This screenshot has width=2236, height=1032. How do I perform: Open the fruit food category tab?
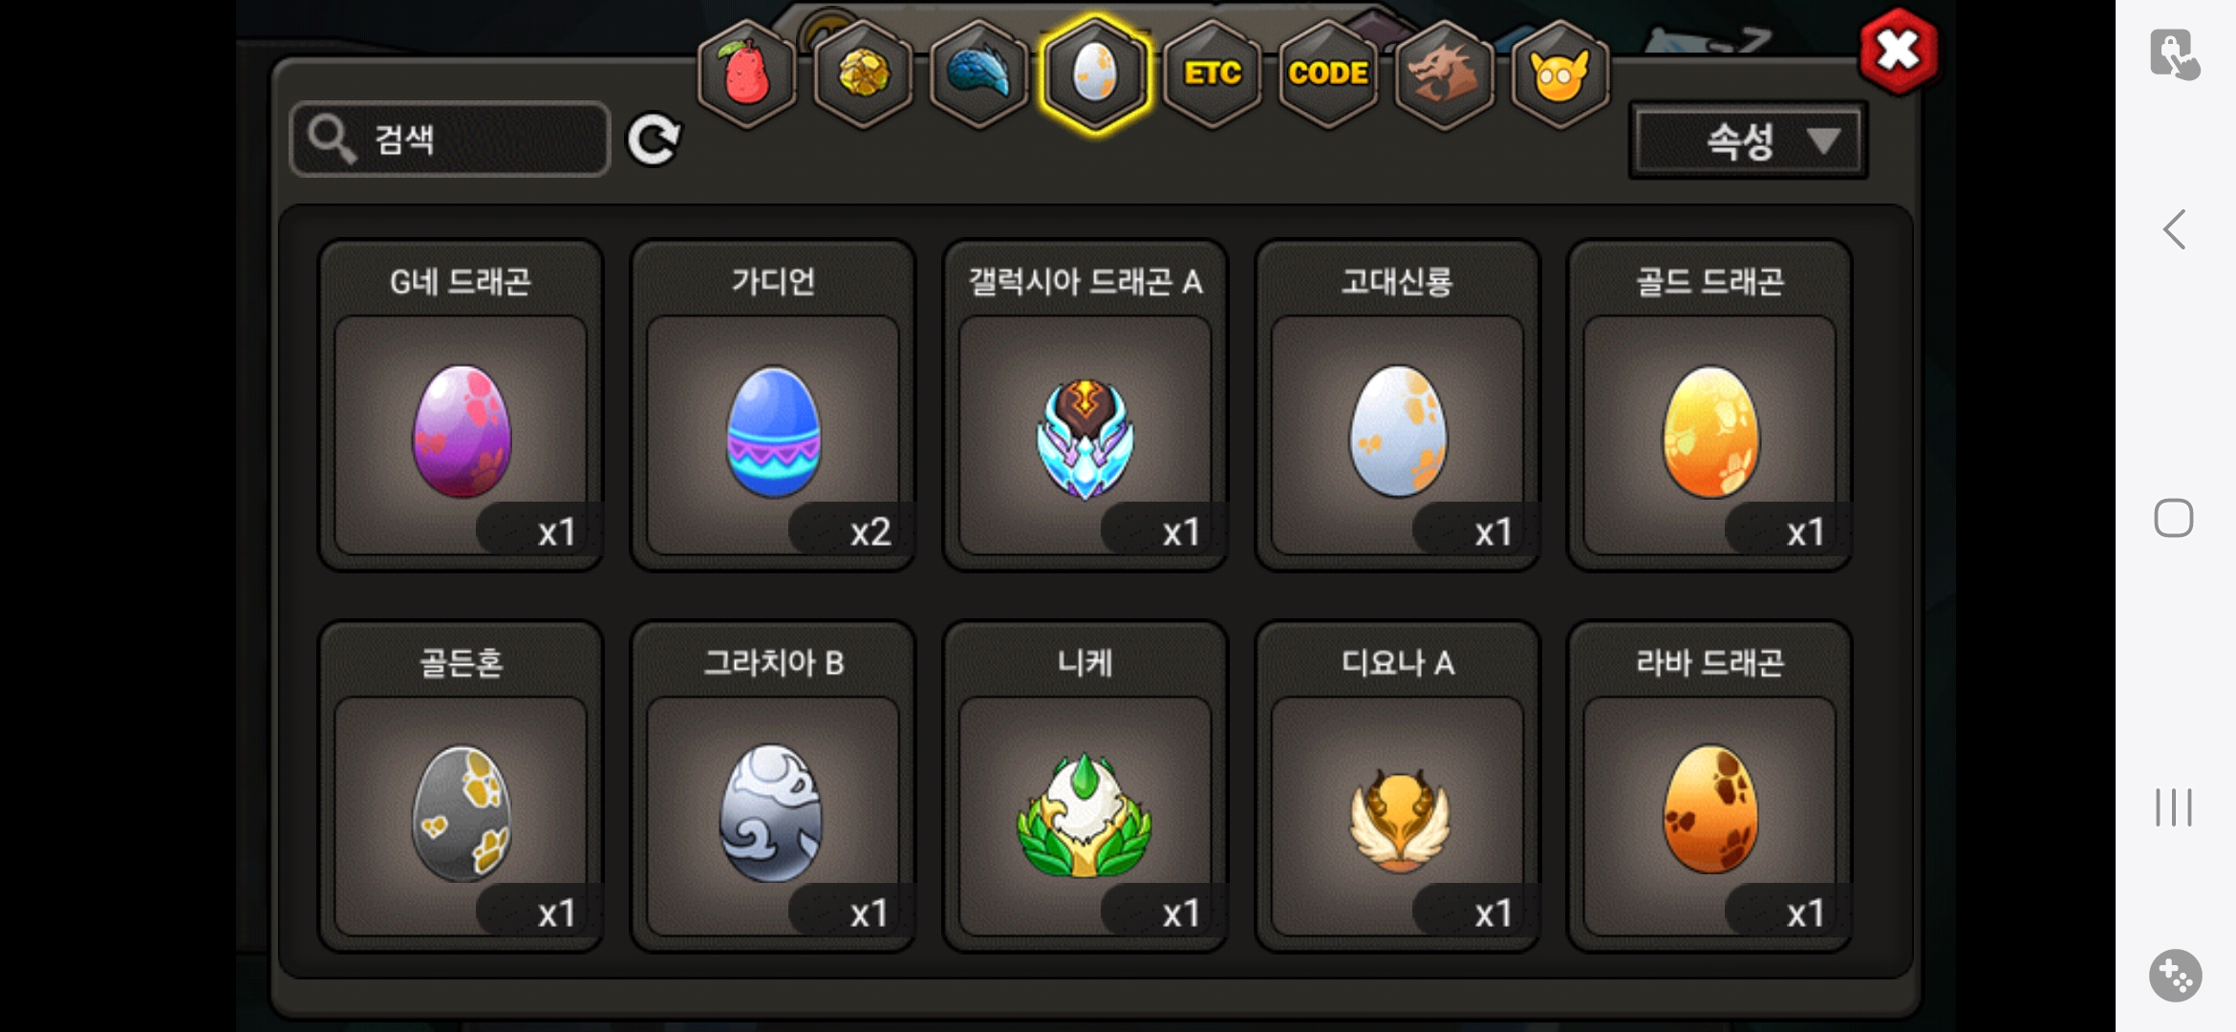click(x=747, y=74)
